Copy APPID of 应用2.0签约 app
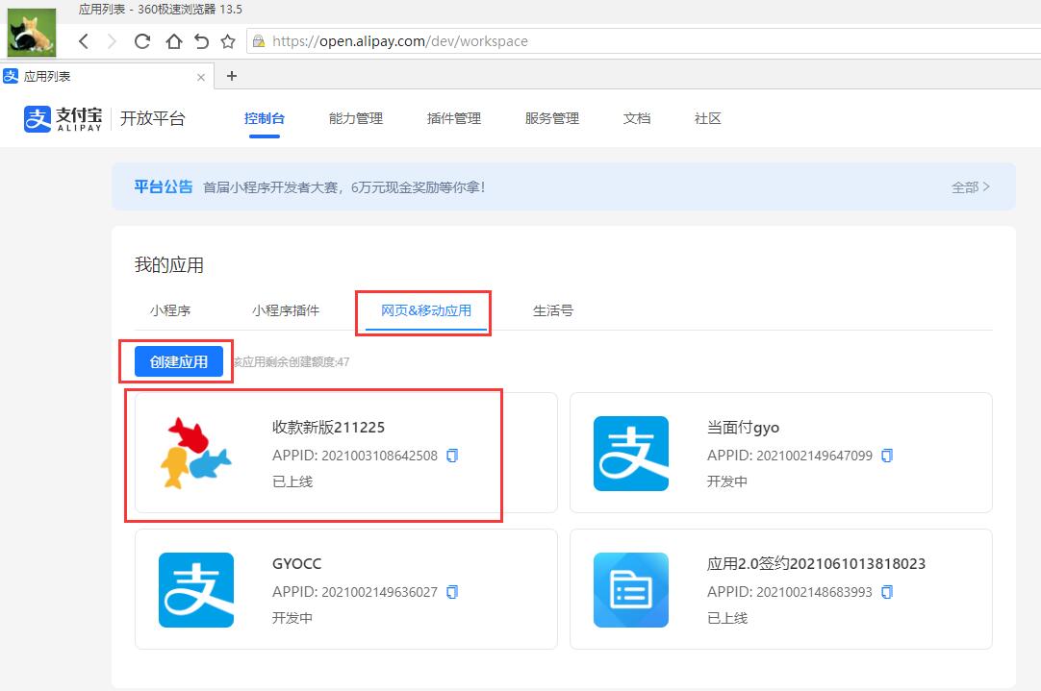Screen dimensions: 1041x691 pyautogui.click(x=887, y=591)
